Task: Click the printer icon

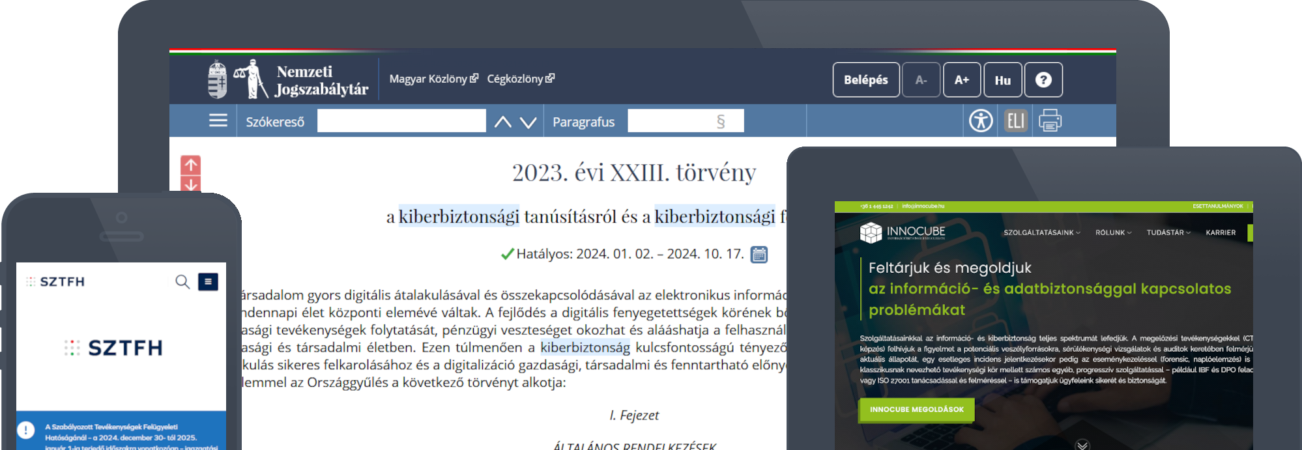Action: click(1050, 121)
